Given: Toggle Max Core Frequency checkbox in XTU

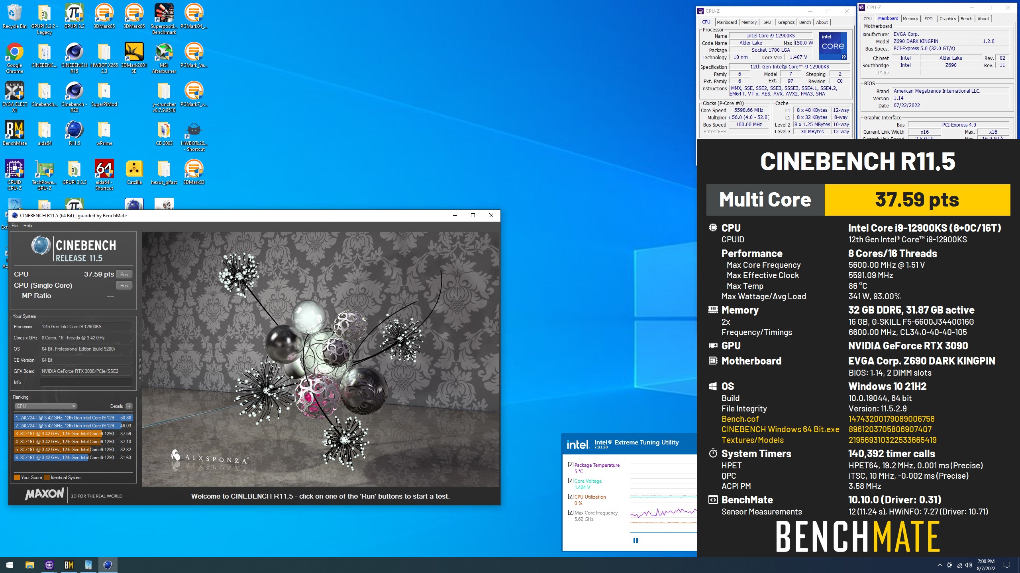Looking at the screenshot, I should pyautogui.click(x=571, y=513).
